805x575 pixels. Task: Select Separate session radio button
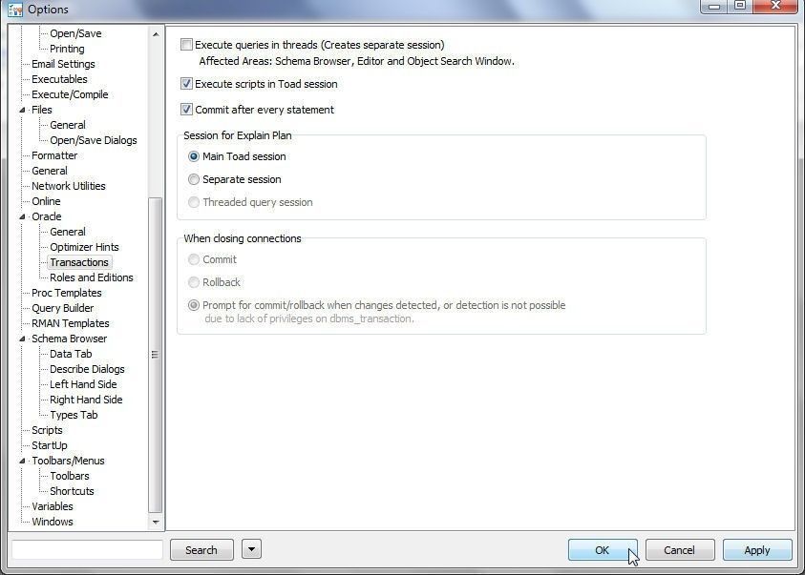pos(194,179)
